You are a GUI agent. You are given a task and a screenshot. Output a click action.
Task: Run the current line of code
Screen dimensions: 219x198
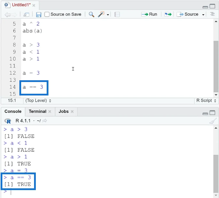(149, 14)
